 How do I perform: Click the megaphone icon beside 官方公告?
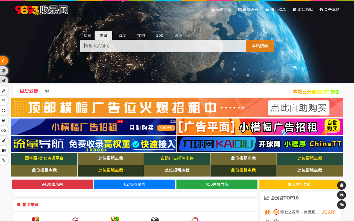point(47,91)
